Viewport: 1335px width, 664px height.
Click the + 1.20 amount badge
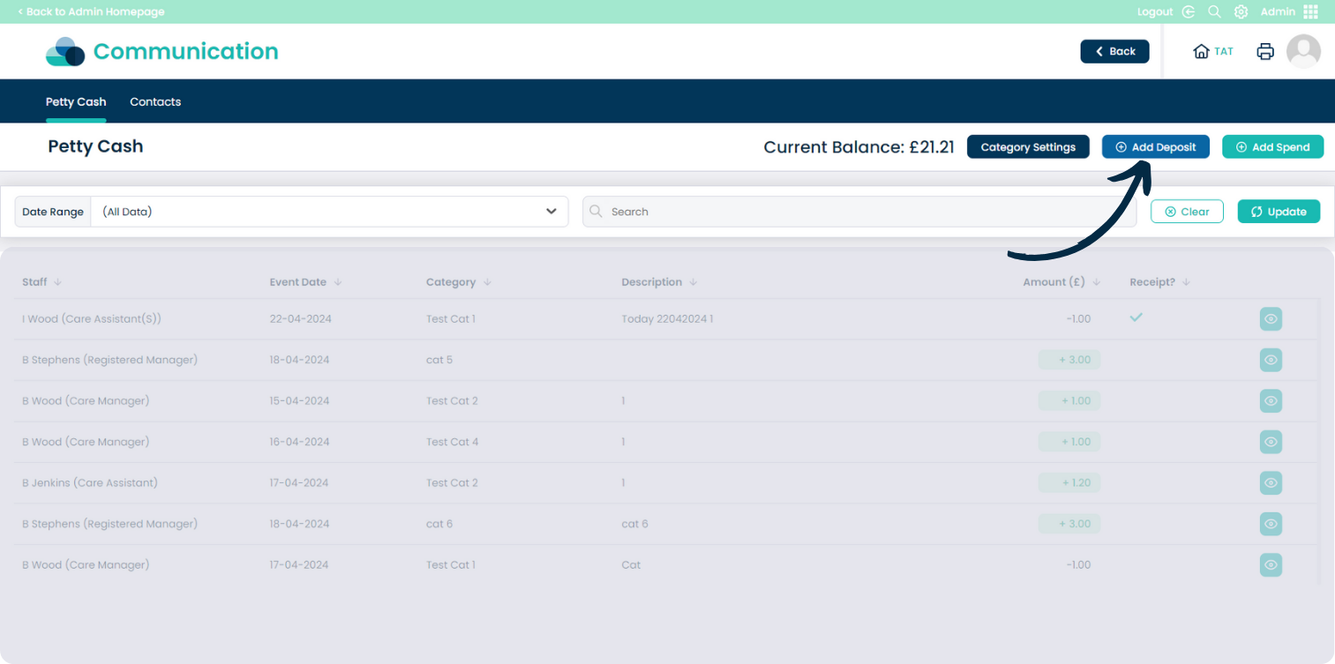1069,483
